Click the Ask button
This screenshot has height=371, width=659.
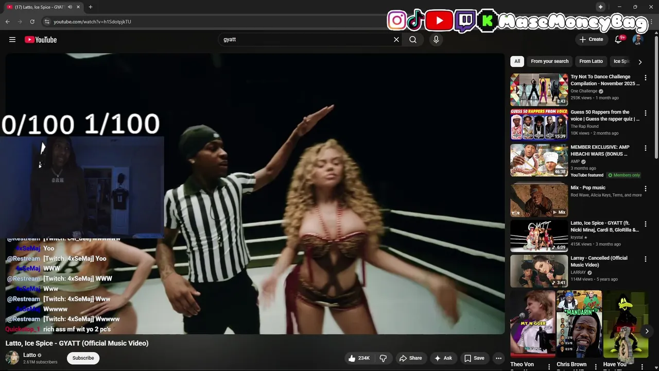pyautogui.click(x=443, y=358)
